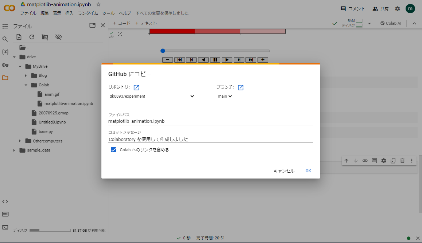The image size is (422, 243).
Task: Click OK in GitHub copy dialog
Action: (308, 171)
